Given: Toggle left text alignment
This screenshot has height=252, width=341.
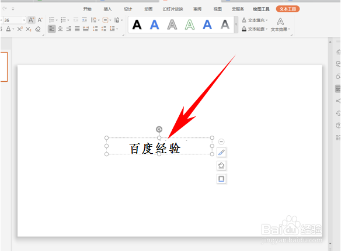Looking at the screenshot, I should point(51,29).
